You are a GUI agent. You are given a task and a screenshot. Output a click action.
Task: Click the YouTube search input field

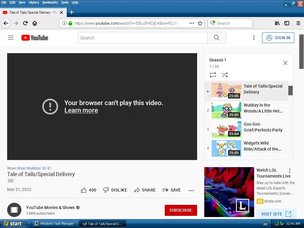click(143, 38)
